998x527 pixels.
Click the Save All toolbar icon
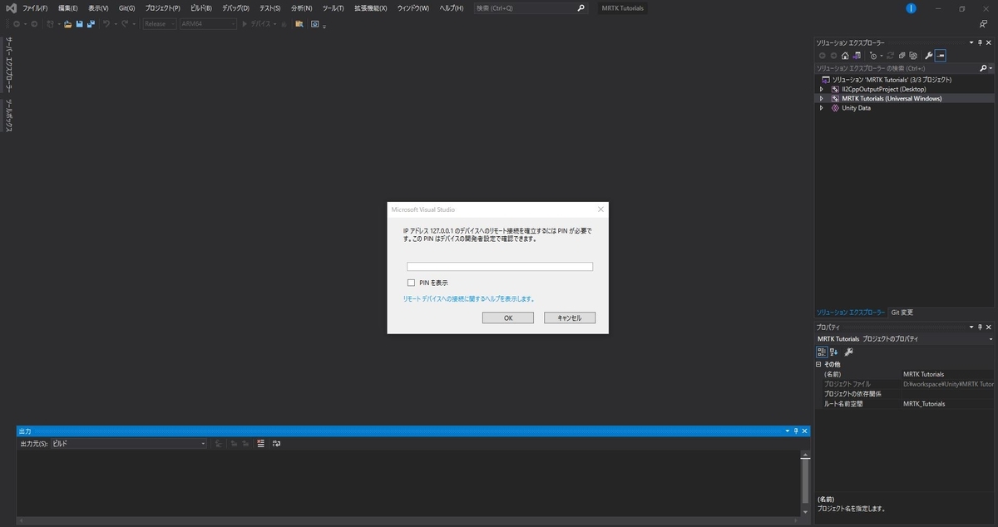tap(89, 24)
